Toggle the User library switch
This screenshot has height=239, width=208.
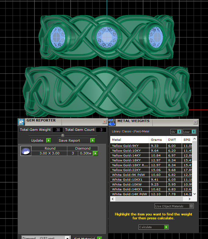pos(193,132)
